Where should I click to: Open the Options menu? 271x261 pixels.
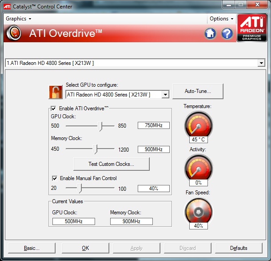221,19
